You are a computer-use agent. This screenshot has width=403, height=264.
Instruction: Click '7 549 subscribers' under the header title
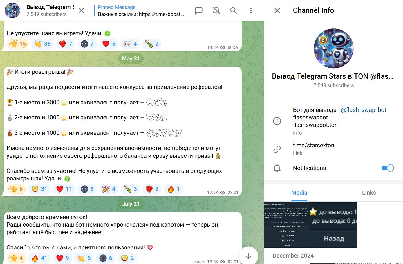tap(46, 14)
